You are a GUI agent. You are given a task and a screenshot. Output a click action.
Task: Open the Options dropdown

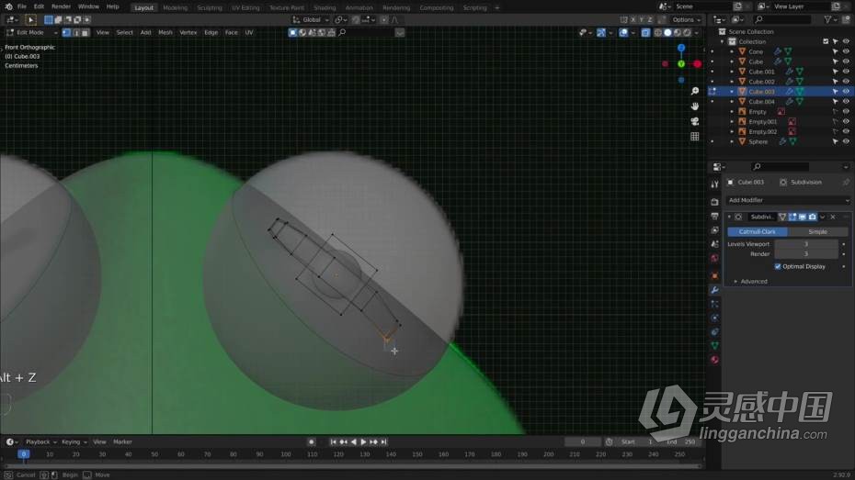tap(686, 19)
